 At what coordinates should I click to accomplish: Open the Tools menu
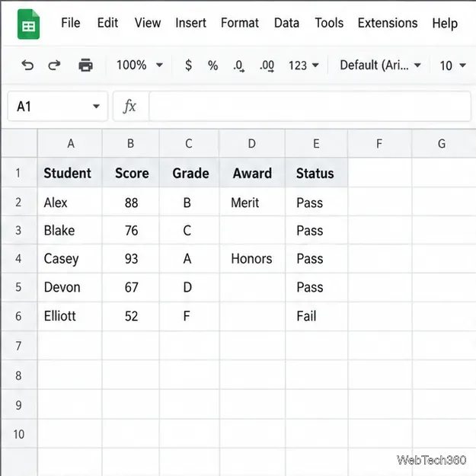click(x=329, y=23)
